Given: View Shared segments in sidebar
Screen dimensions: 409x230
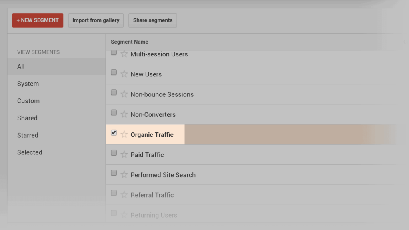Looking at the screenshot, I should tap(27, 118).
